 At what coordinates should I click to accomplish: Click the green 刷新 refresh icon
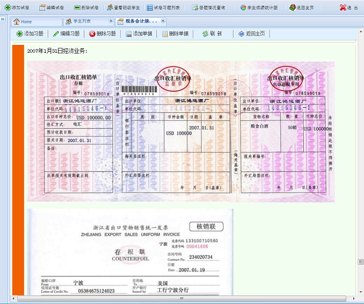205,34
